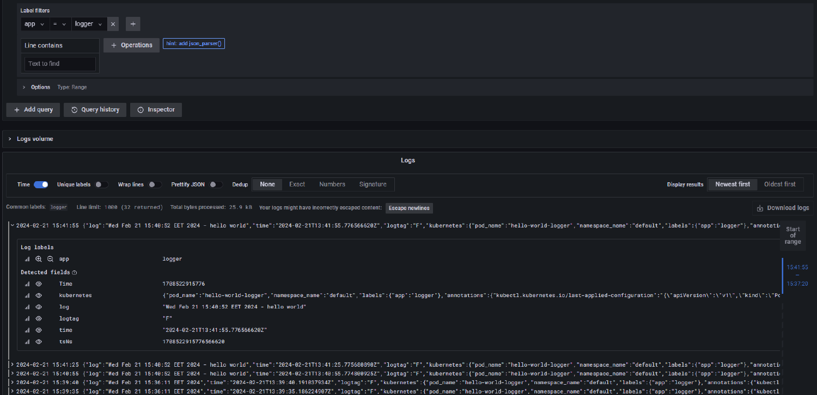
Task: Toggle visibility eye for lowercase time field
Action: coord(39,330)
